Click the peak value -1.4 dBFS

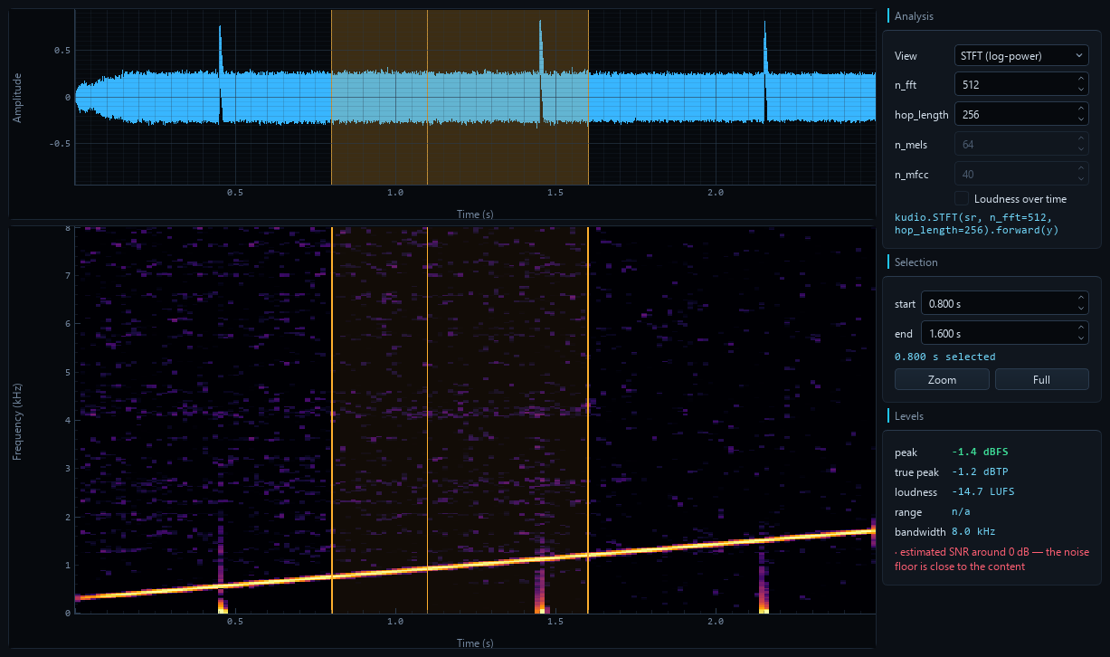tap(980, 452)
